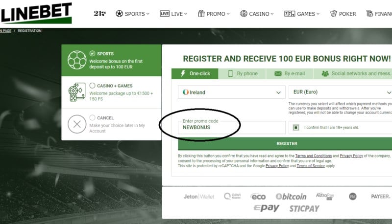Screen dimensions: 392x224
Task: Click the cancel X circle icon
Action: coord(76,124)
